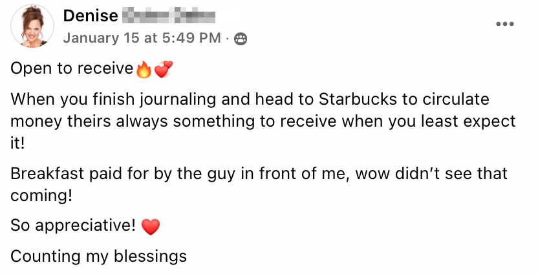The image size is (538, 276).
Task: Open Denise's profile picture
Action: (x=30, y=26)
